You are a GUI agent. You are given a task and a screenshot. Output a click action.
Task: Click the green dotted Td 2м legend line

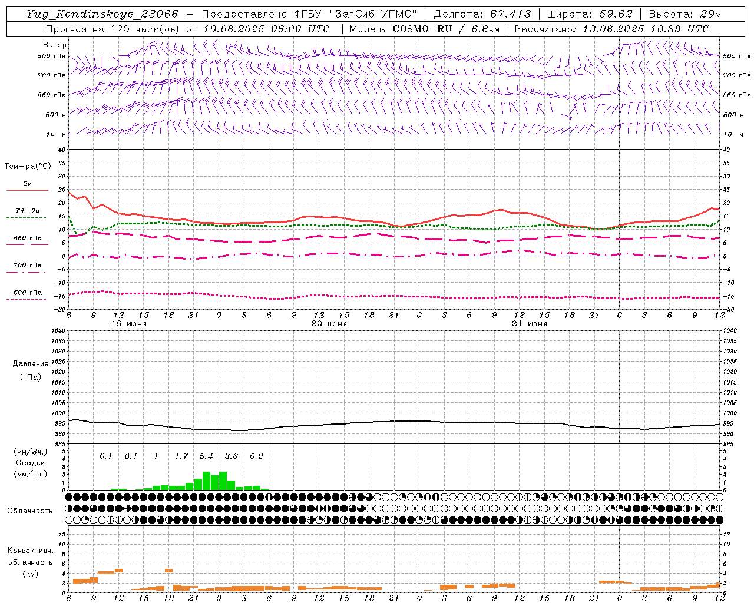[x=27, y=218]
